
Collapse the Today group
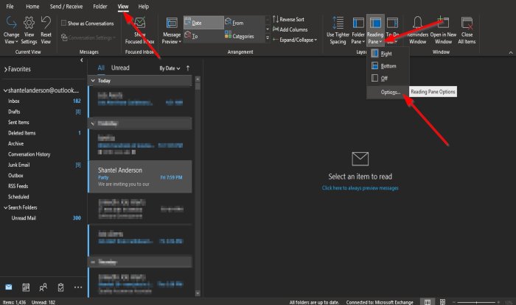(x=93, y=80)
